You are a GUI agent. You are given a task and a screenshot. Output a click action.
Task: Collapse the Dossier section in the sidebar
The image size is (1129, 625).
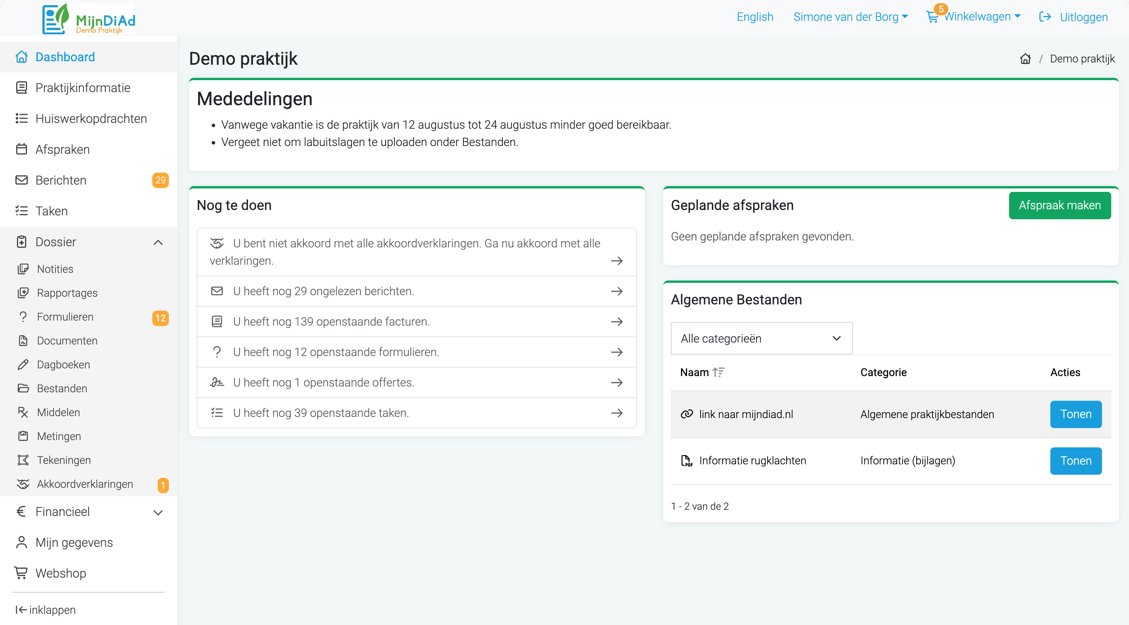[x=158, y=242]
